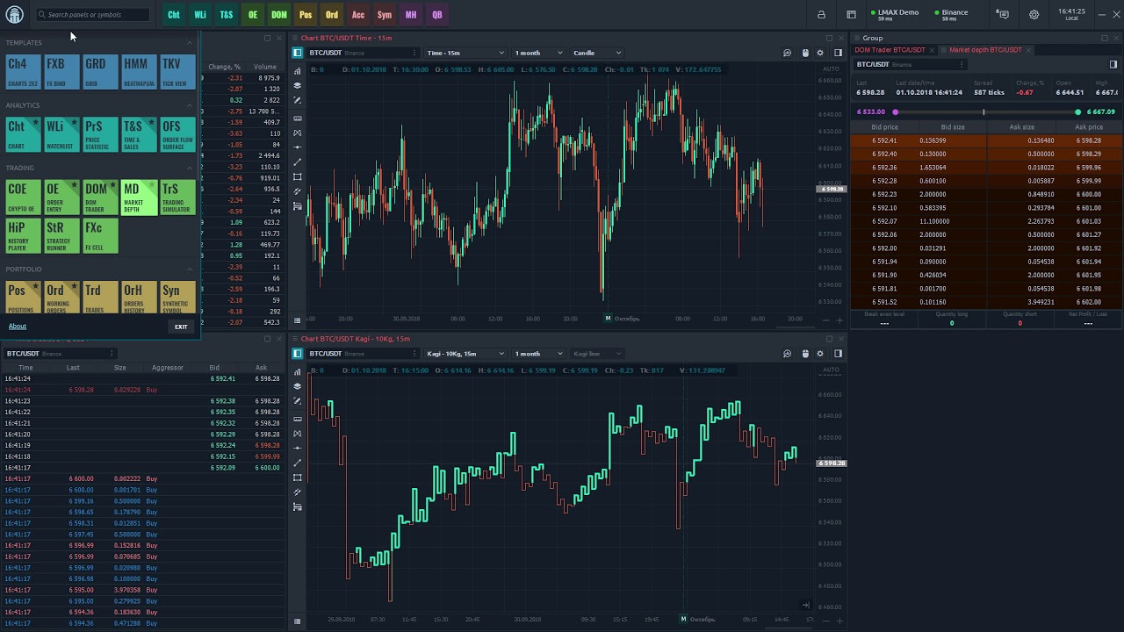Toggle the side panel in the Market depth window
Image resolution: width=1124 pixels, height=632 pixels.
click(1113, 64)
